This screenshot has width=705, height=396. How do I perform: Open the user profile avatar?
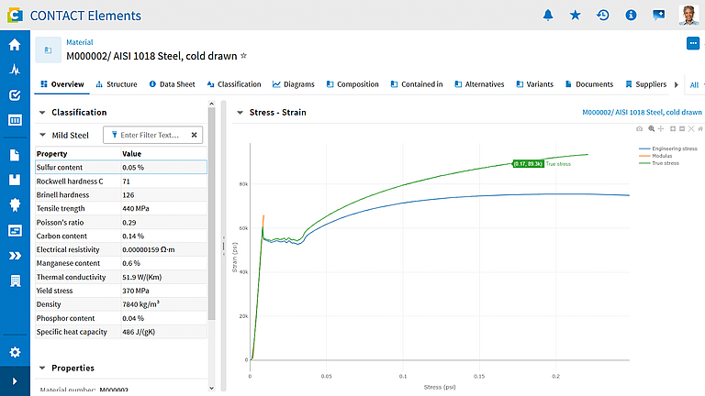coord(688,16)
